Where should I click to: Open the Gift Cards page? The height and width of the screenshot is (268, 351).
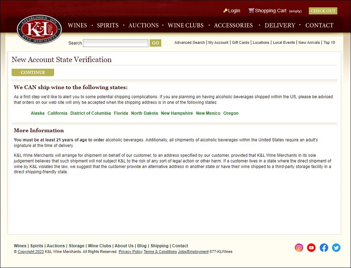(241, 42)
